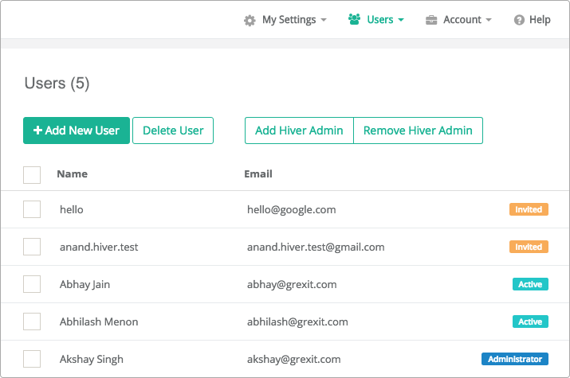Click the Help question mark icon

tap(519, 20)
